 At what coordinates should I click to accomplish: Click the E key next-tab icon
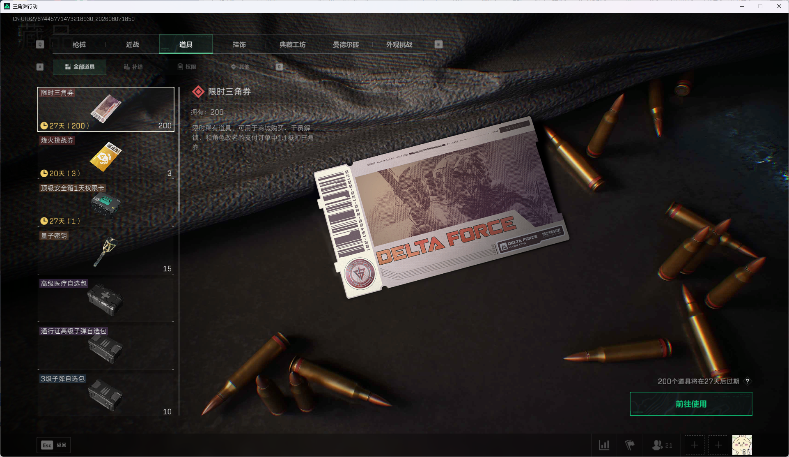coord(438,44)
